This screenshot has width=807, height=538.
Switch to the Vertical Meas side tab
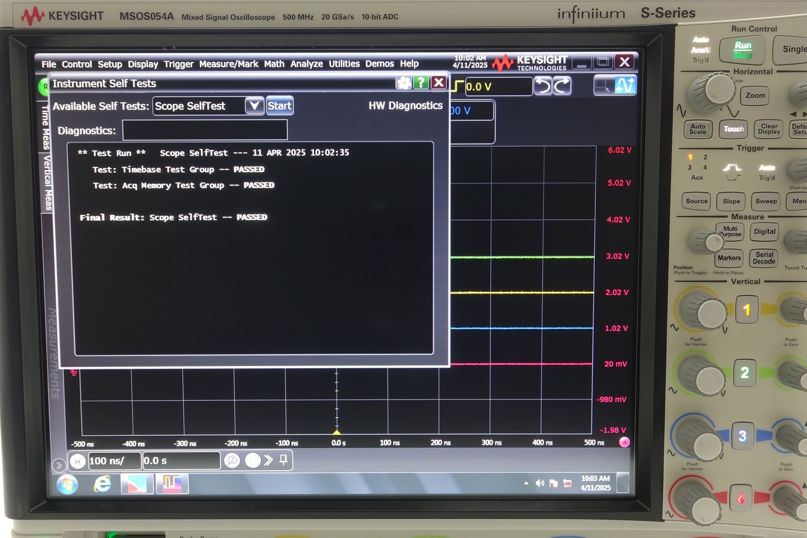tap(47, 183)
